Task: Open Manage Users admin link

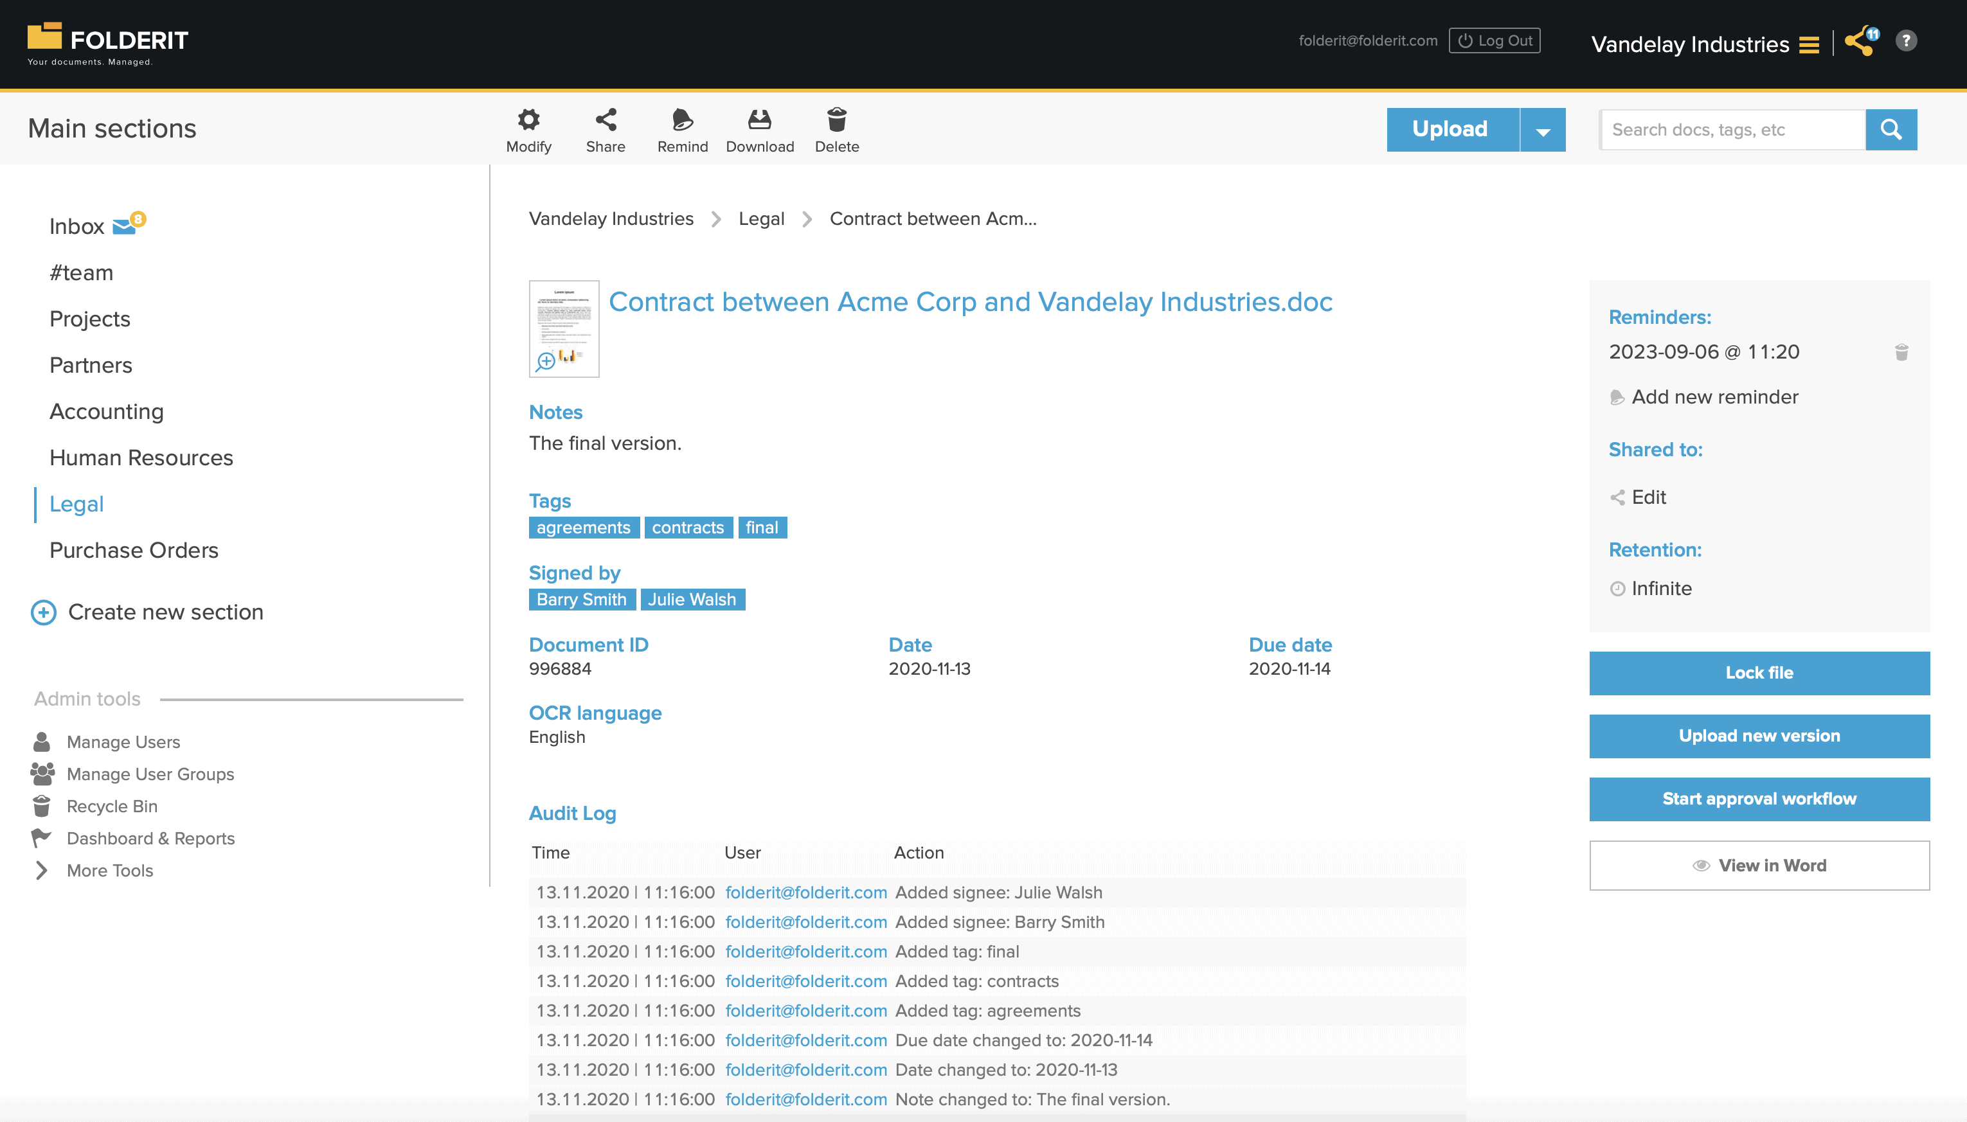Action: click(123, 742)
